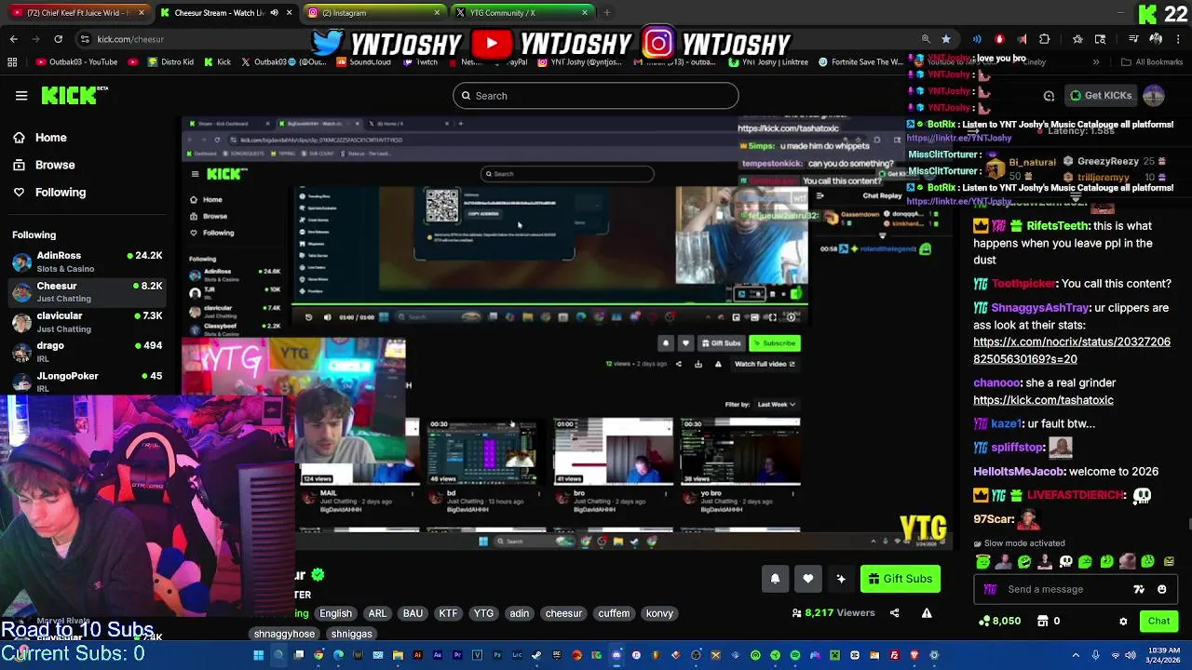Open chat settings gear
This screenshot has width=1192, height=670.
tap(1123, 621)
